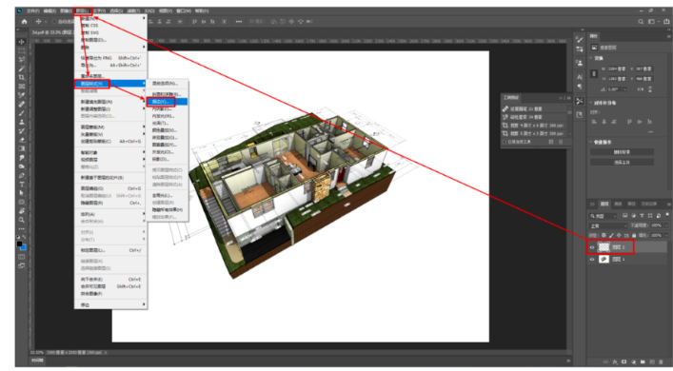Click the Select Subject quick action button
The height and width of the screenshot is (371, 673).
point(622,162)
